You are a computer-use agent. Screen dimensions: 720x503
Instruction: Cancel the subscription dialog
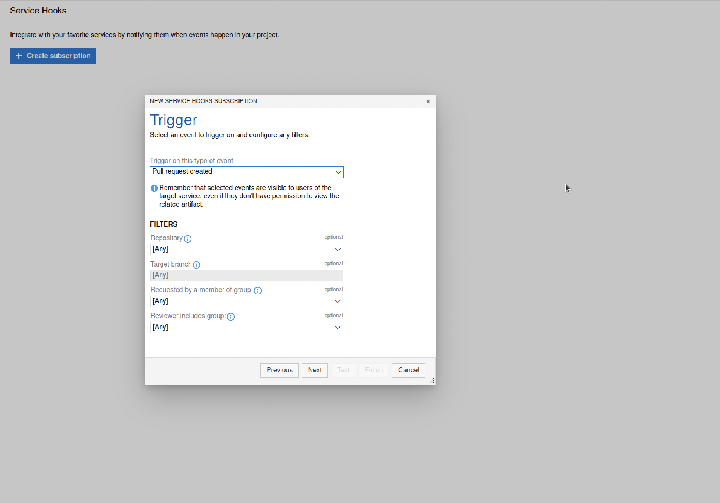coord(409,370)
